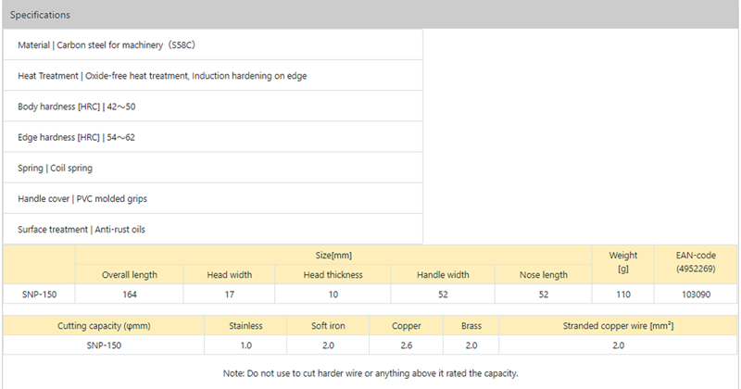This screenshot has height=389, width=741.
Task: Select the Copper capacity value 2.6
Action: click(x=407, y=345)
